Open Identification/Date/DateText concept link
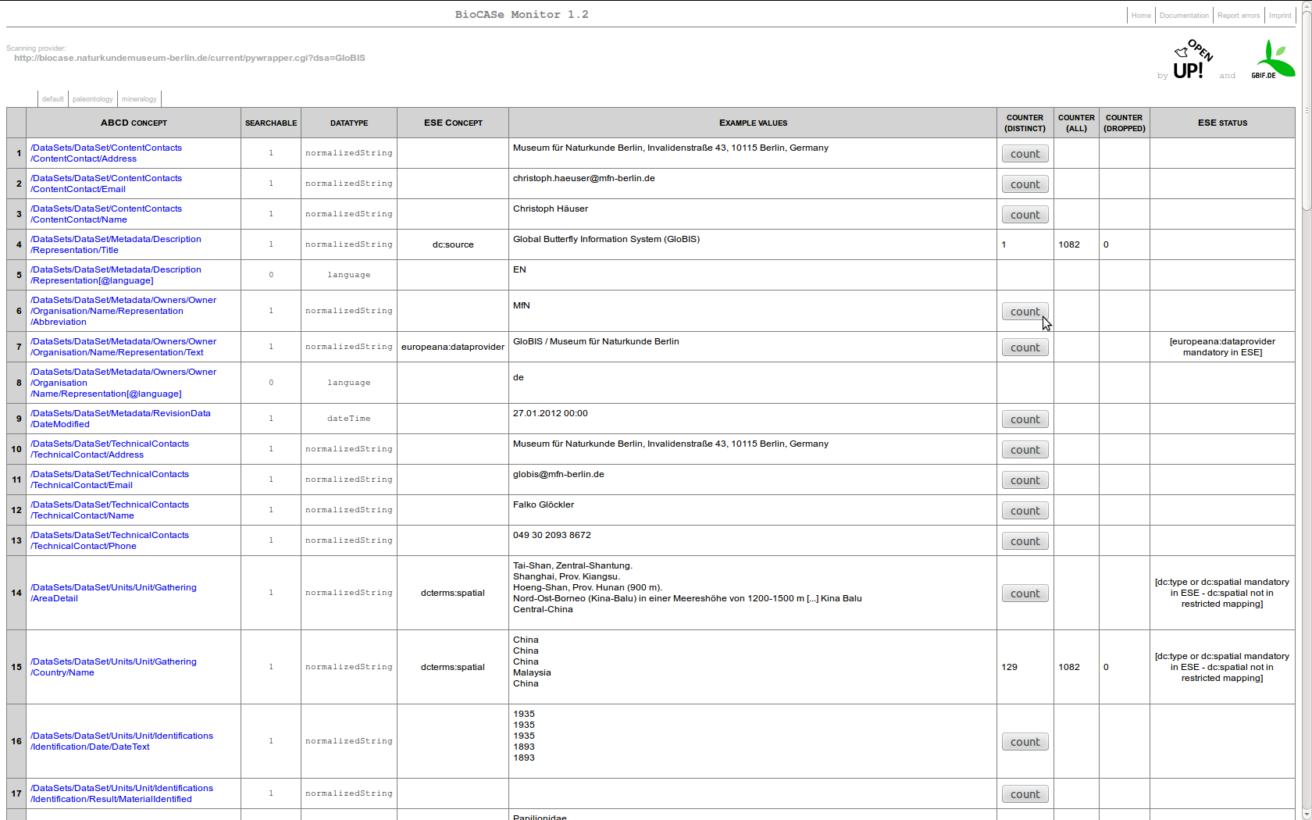Image resolution: width=1312 pixels, height=820 pixels. [x=122, y=741]
